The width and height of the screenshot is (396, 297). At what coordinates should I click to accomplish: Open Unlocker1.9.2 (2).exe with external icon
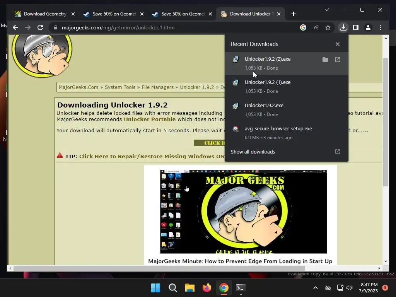click(x=337, y=60)
